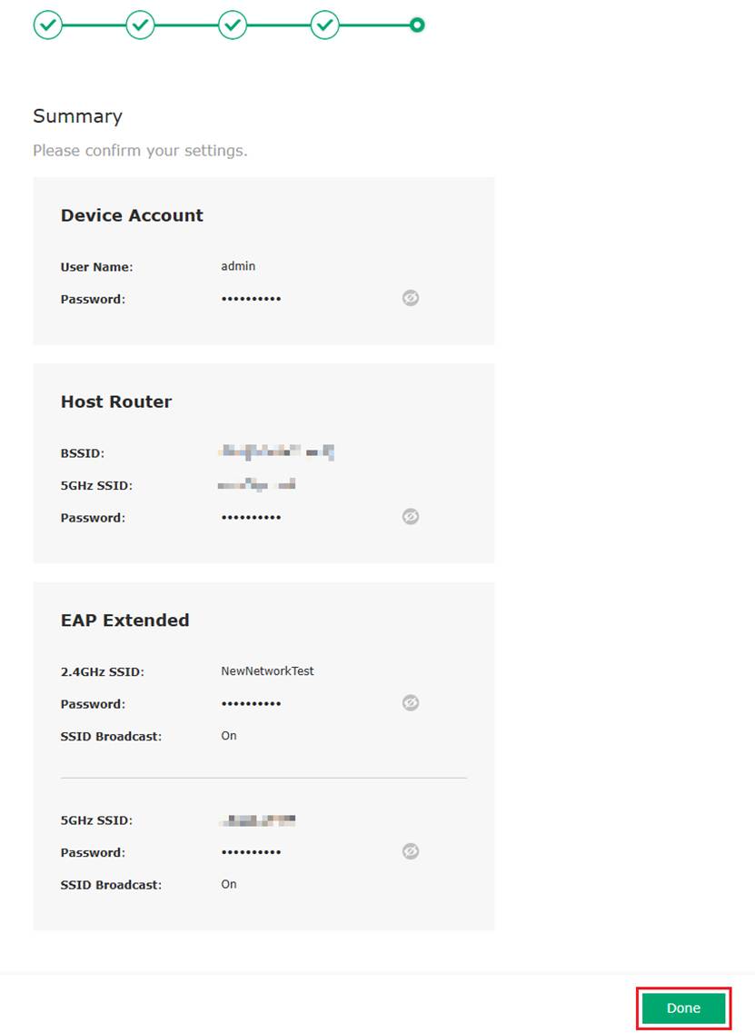The image size is (755, 1033).
Task: Click the final active step dot icon
Action: (416, 25)
